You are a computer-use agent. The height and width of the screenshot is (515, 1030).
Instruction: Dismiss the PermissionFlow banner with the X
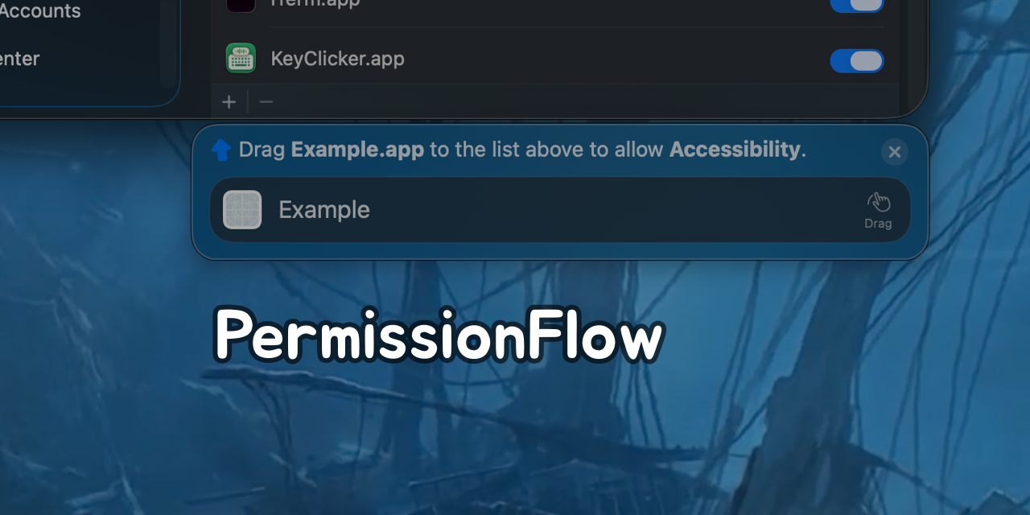pyautogui.click(x=894, y=151)
